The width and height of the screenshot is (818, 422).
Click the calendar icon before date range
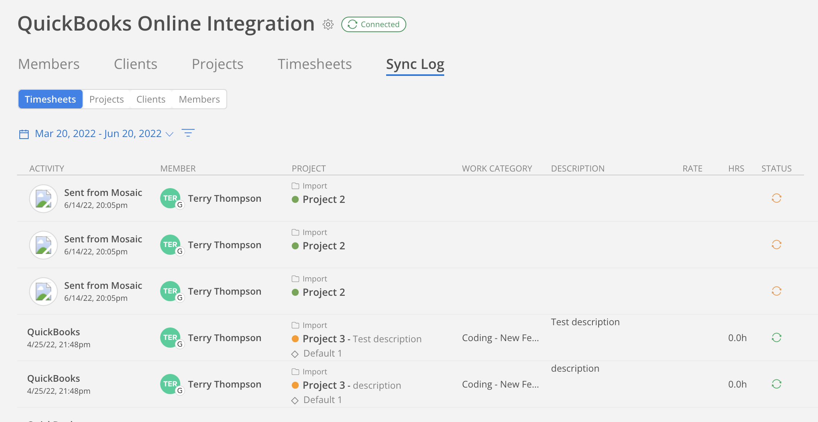[x=24, y=134]
